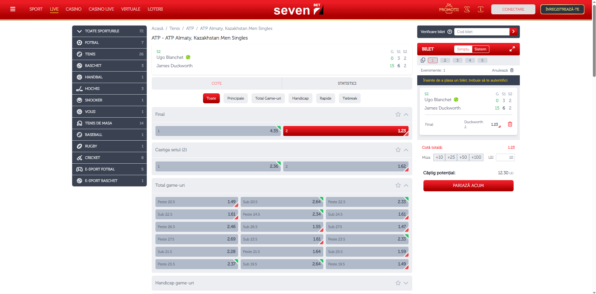Add +50 to the stake
Viewport: 596px width, 294px height.
[463, 157]
